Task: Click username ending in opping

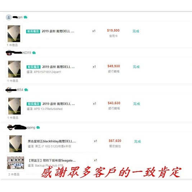Action: tap(31, 128)
